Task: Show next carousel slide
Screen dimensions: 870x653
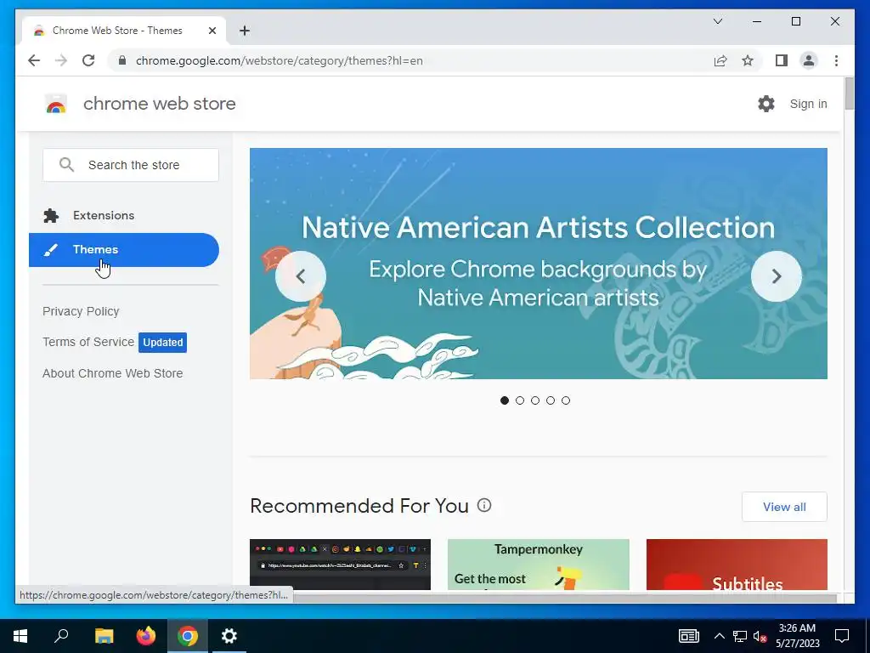Action: [777, 276]
